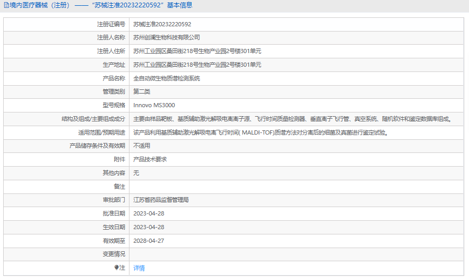Click the 生效日期 label

(x=114, y=227)
